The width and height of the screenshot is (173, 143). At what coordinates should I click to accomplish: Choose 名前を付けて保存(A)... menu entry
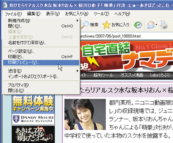tap(41, 43)
